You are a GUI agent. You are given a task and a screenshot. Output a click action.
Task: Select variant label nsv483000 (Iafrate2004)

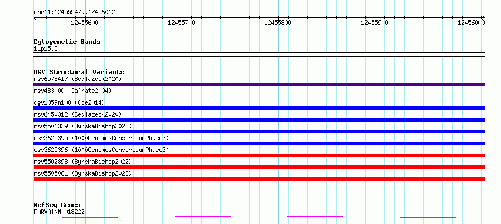73,91
